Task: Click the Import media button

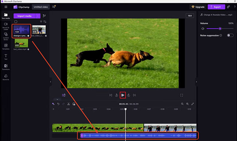Action: point(24,16)
